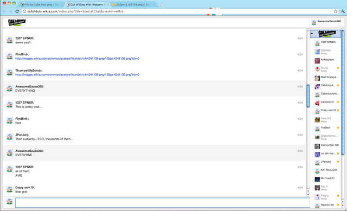Click in the chat message input box

(x=163, y=202)
